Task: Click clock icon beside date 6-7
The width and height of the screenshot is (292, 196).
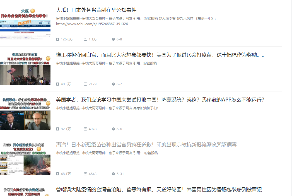Action: tap(113, 84)
